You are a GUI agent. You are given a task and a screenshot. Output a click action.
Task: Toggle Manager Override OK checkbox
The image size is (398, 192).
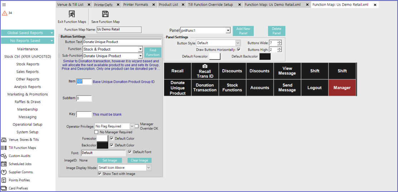(x=137, y=126)
